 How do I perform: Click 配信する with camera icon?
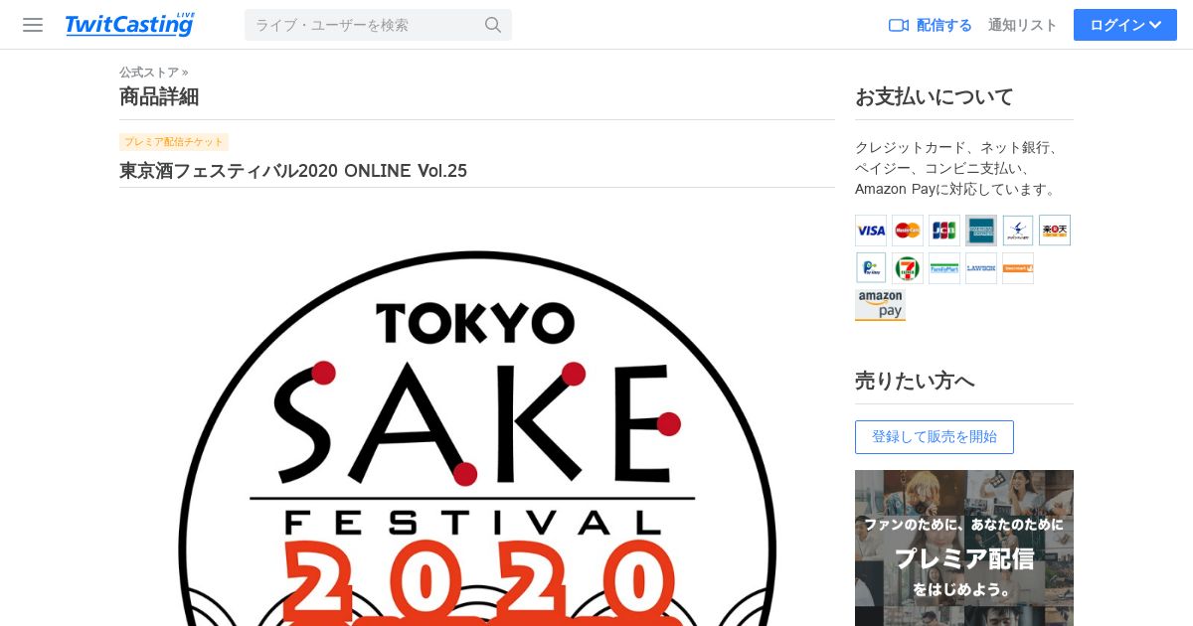click(x=931, y=25)
